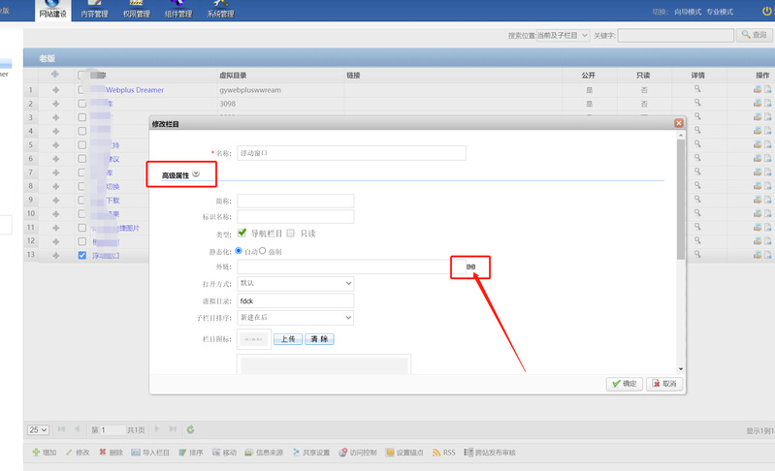Toggle the 导航栏目 checkbox
The width and height of the screenshot is (775, 471).
[242, 233]
